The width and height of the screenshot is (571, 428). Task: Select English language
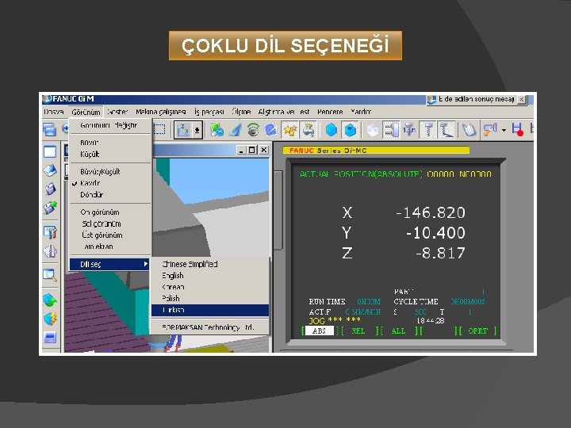click(x=209, y=276)
